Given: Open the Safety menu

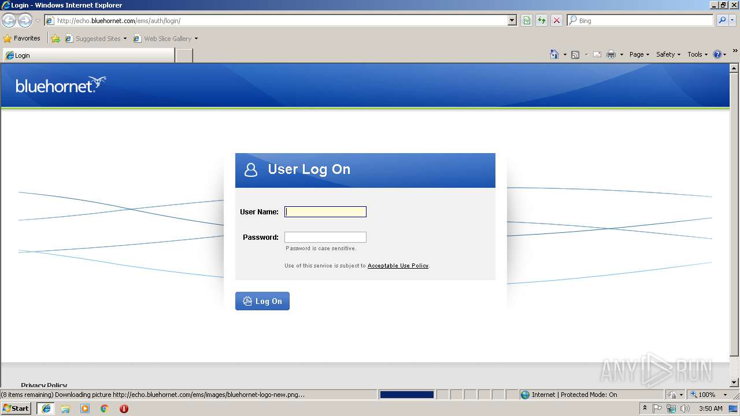Looking at the screenshot, I should click(x=668, y=54).
